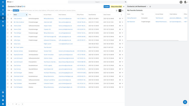Click the page number field

[13, 104]
